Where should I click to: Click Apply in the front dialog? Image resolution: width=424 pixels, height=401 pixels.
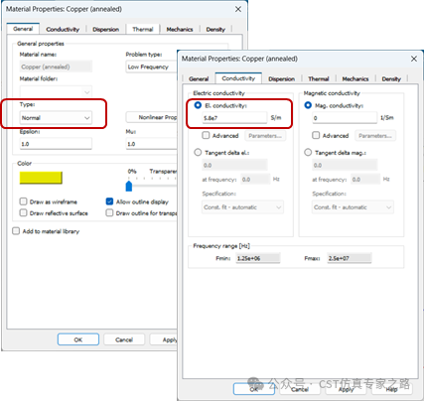pos(346,389)
